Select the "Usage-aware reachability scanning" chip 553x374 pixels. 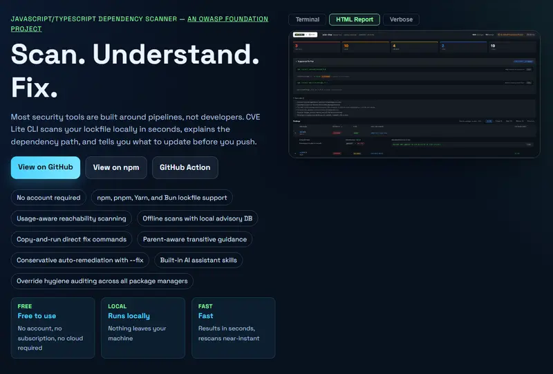pyautogui.click(x=71, y=218)
